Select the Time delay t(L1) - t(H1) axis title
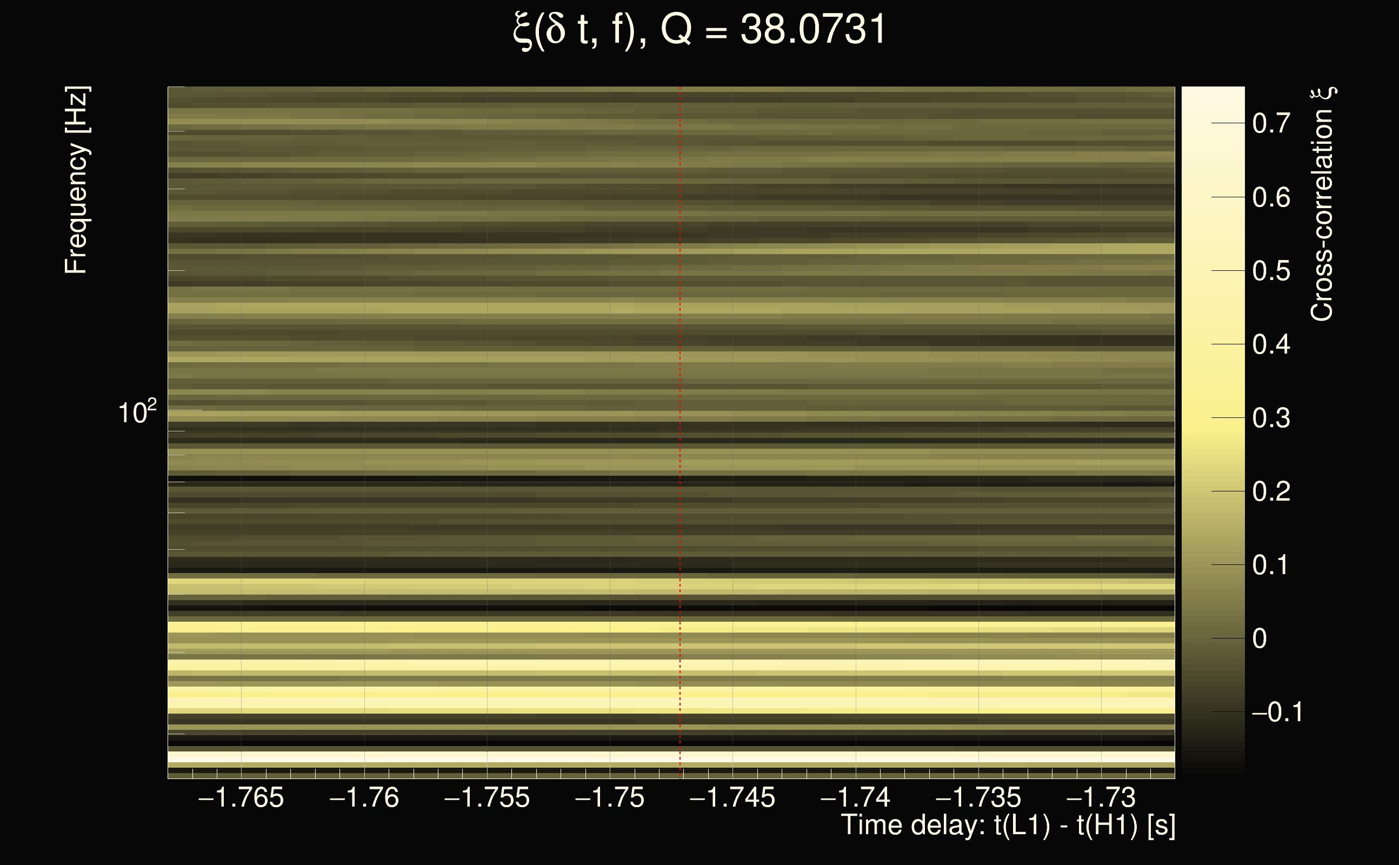This screenshot has width=1399, height=865. pos(1008,826)
